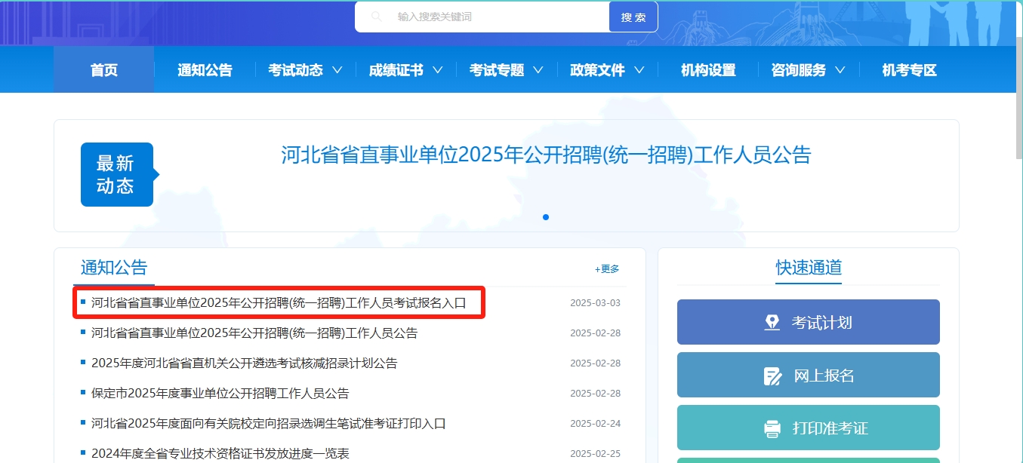Click the magnifier icon in search box

click(376, 17)
